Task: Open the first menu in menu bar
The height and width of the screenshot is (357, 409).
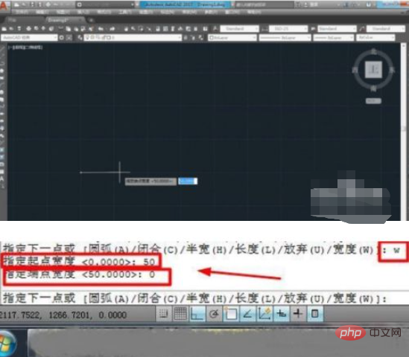Action: [x=22, y=12]
